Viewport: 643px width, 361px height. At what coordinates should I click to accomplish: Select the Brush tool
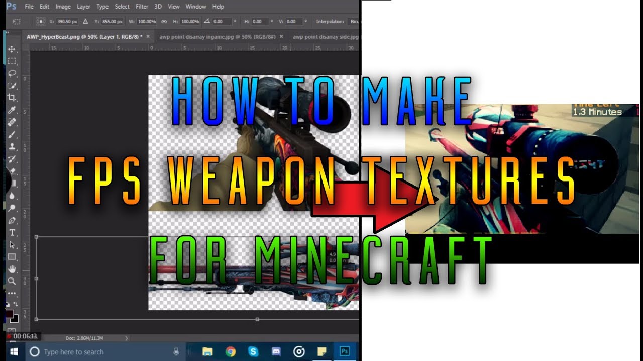12,135
